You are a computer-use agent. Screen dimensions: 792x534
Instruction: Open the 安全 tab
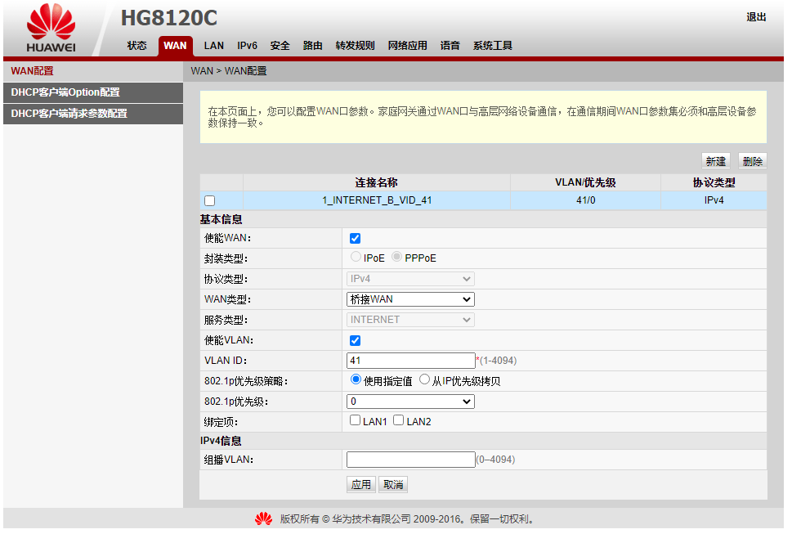(280, 46)
